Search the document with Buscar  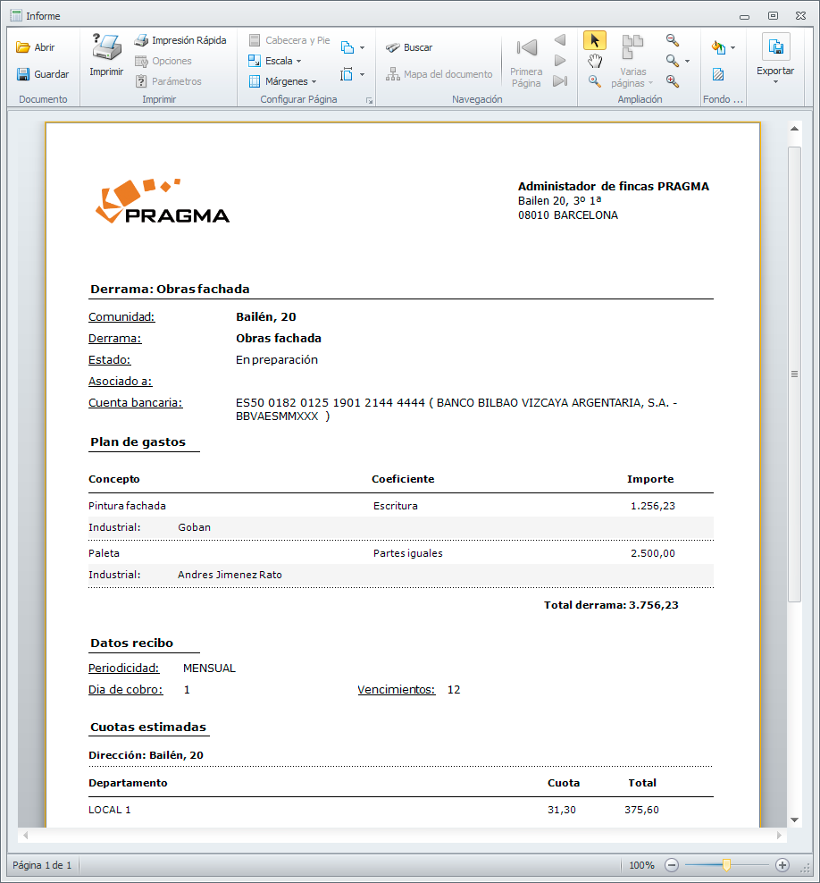[409, 47]
